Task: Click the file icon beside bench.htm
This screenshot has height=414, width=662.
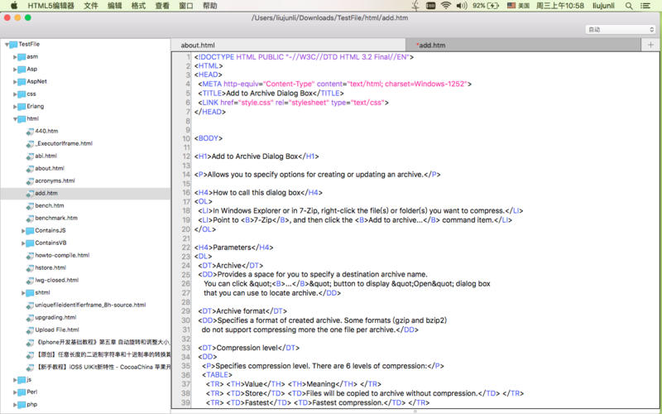Action: coord(29,205)
